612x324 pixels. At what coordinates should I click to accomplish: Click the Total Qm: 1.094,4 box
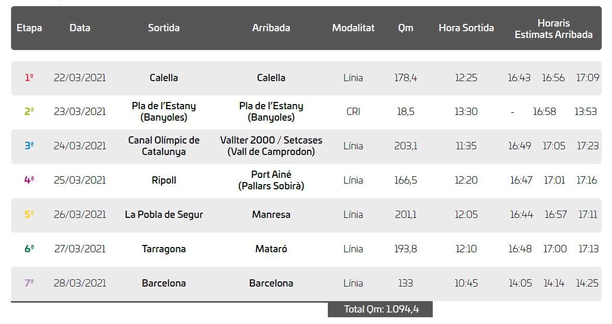[380, 309]
